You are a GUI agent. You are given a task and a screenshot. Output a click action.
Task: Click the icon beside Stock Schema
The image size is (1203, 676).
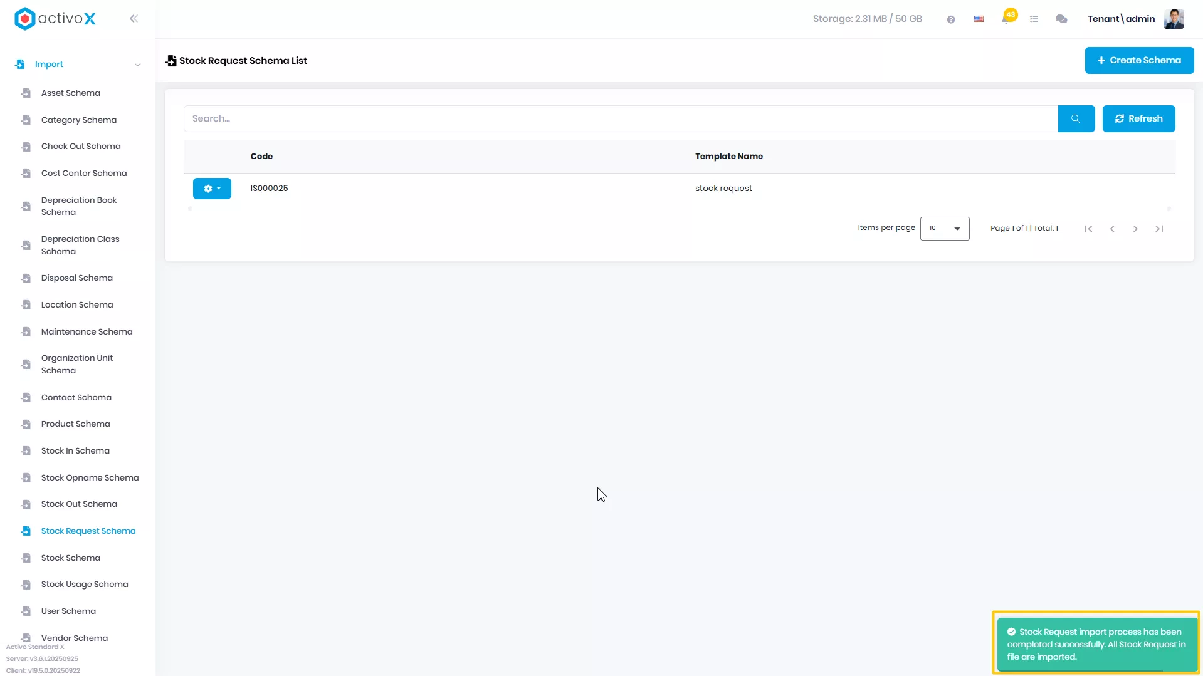26,558
